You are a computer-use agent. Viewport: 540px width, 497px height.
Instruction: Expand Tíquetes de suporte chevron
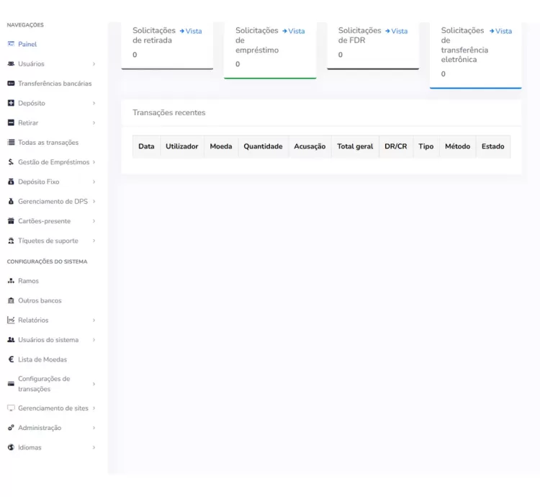click(x=94, y=241)
